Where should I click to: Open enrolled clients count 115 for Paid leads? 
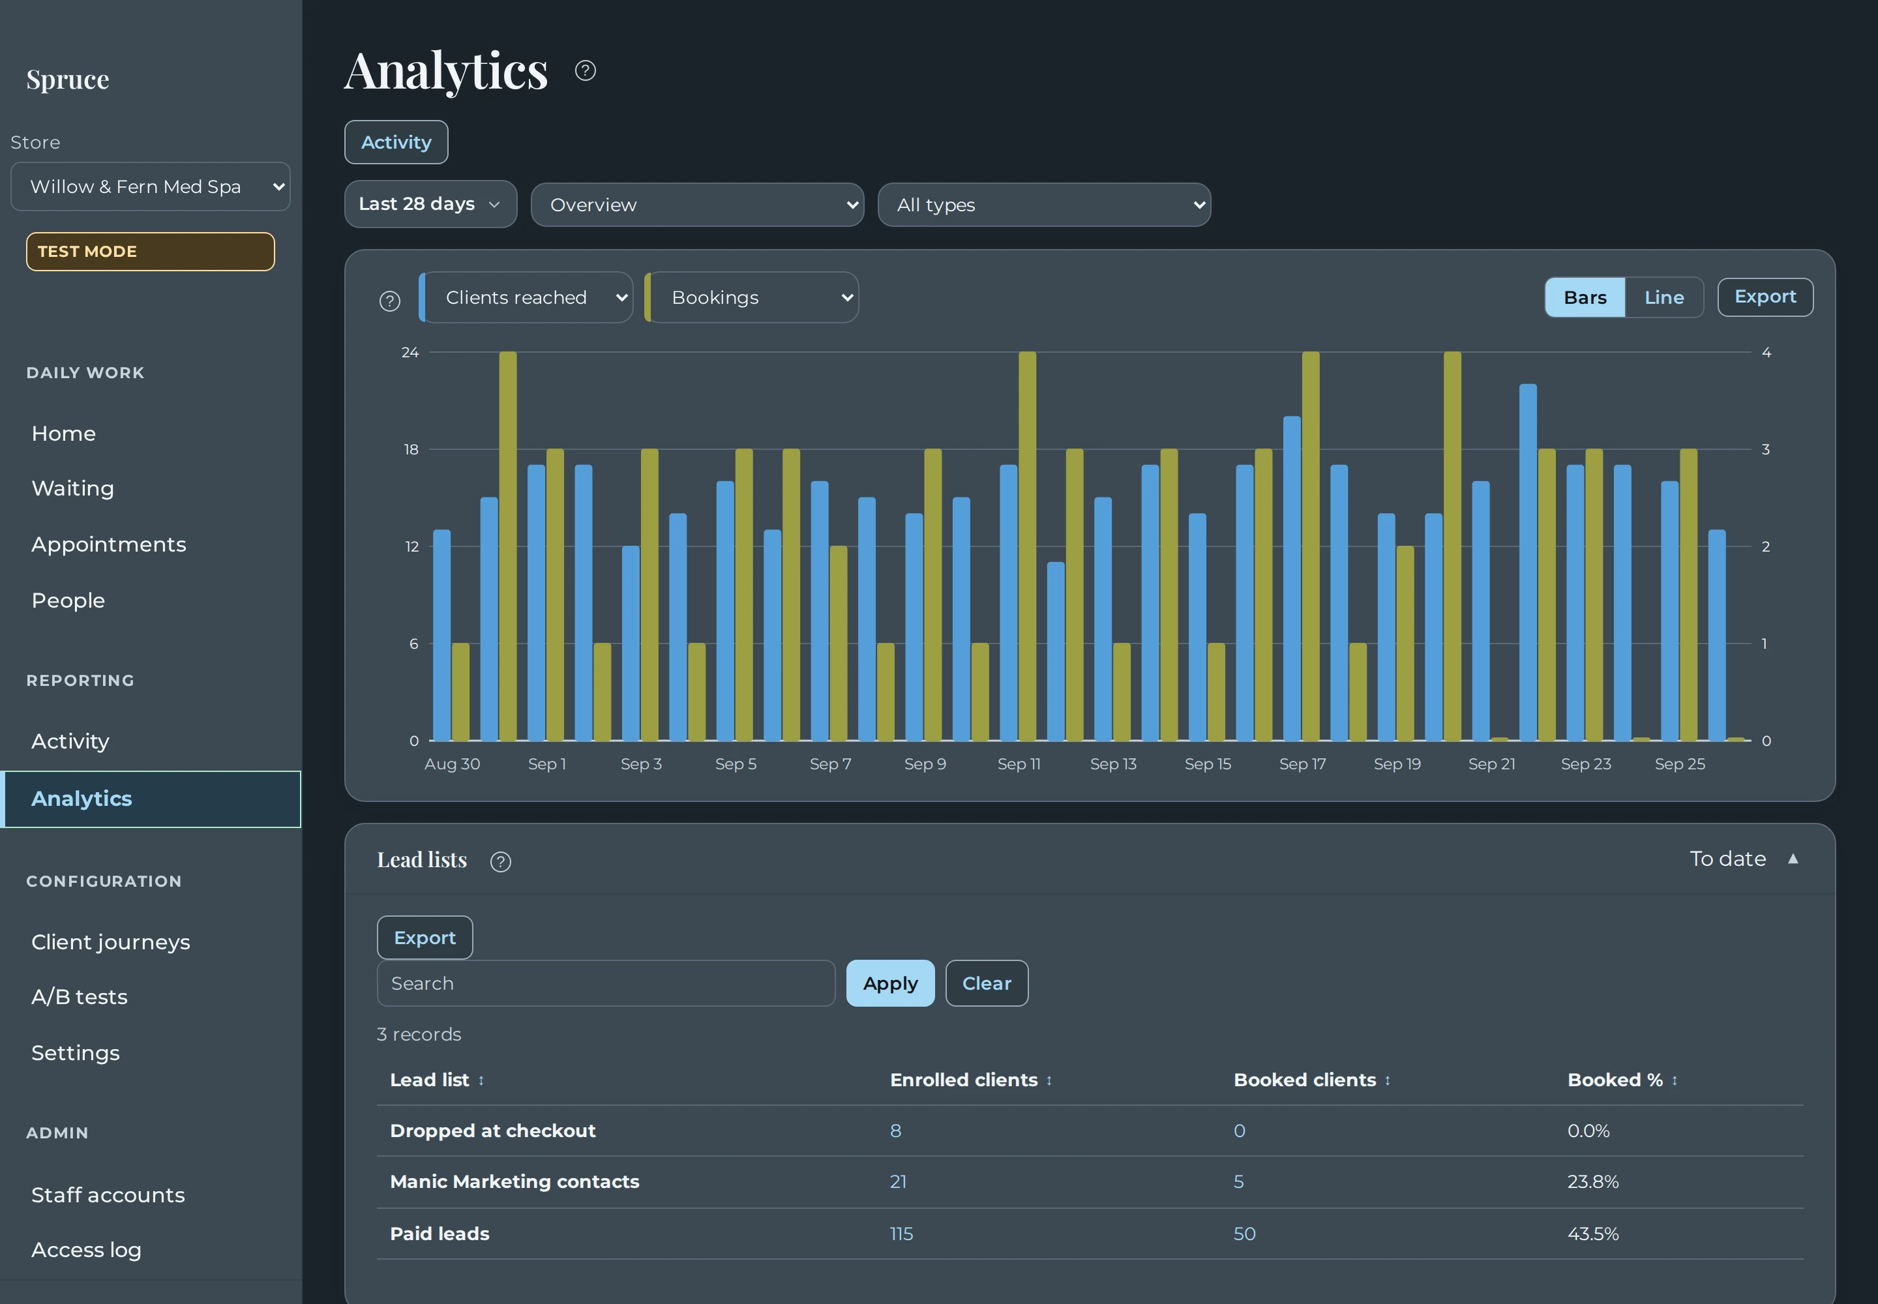tap(901, 1234)
